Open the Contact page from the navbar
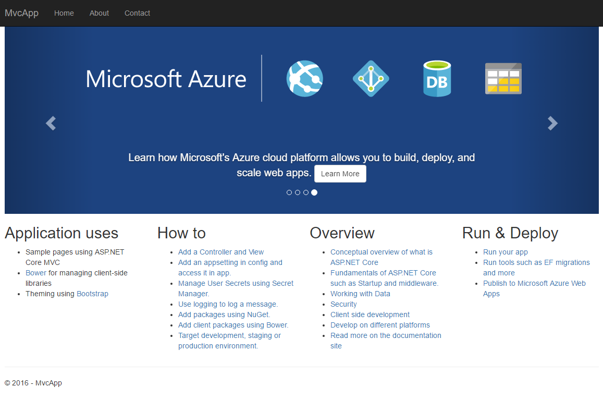 tap(137, 13)
